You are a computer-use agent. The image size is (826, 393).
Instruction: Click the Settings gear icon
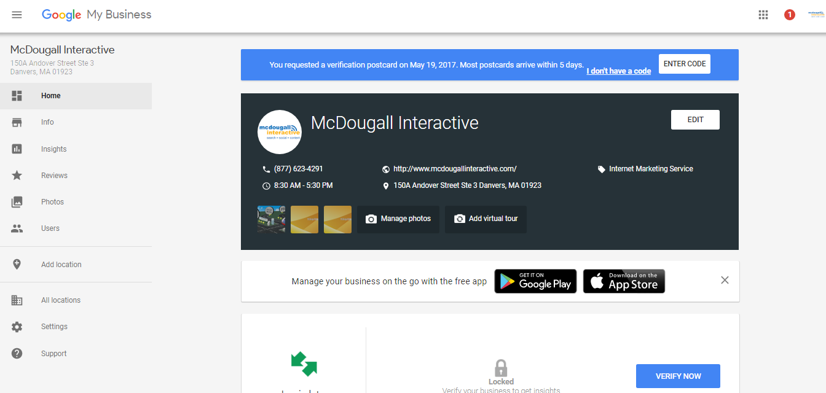[x=17, y=327]
